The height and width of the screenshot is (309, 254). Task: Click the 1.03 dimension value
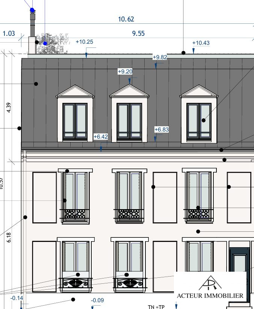[x=9, y=34]
